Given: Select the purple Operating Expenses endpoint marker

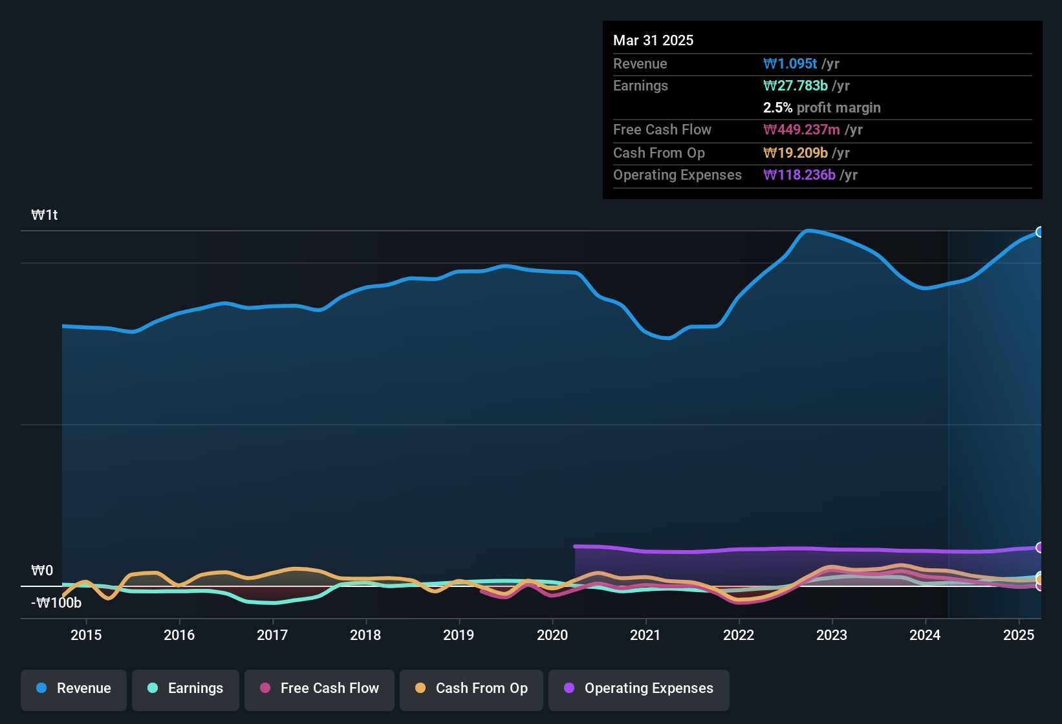Looking at the screenshot, I should pyautogui.click(x=1040, y=548).
